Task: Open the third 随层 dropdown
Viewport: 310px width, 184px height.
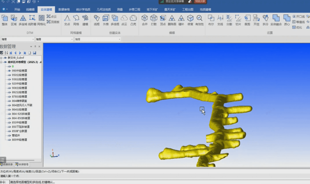Action: point(98,39)
